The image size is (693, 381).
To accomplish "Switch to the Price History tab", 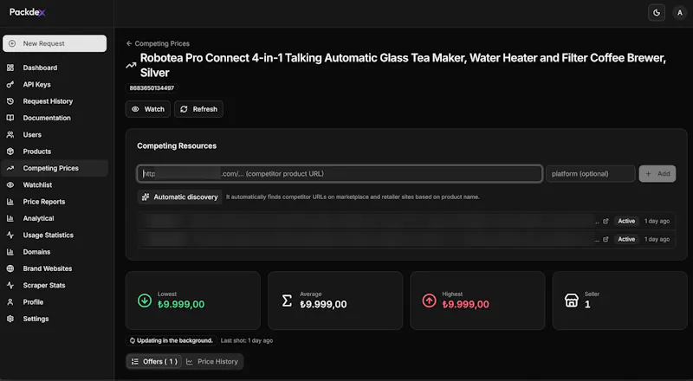I will (212, 362).
